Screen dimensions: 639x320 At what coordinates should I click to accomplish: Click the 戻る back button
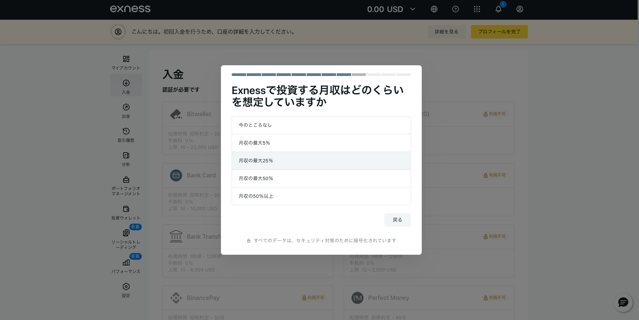tap(397, 220)
